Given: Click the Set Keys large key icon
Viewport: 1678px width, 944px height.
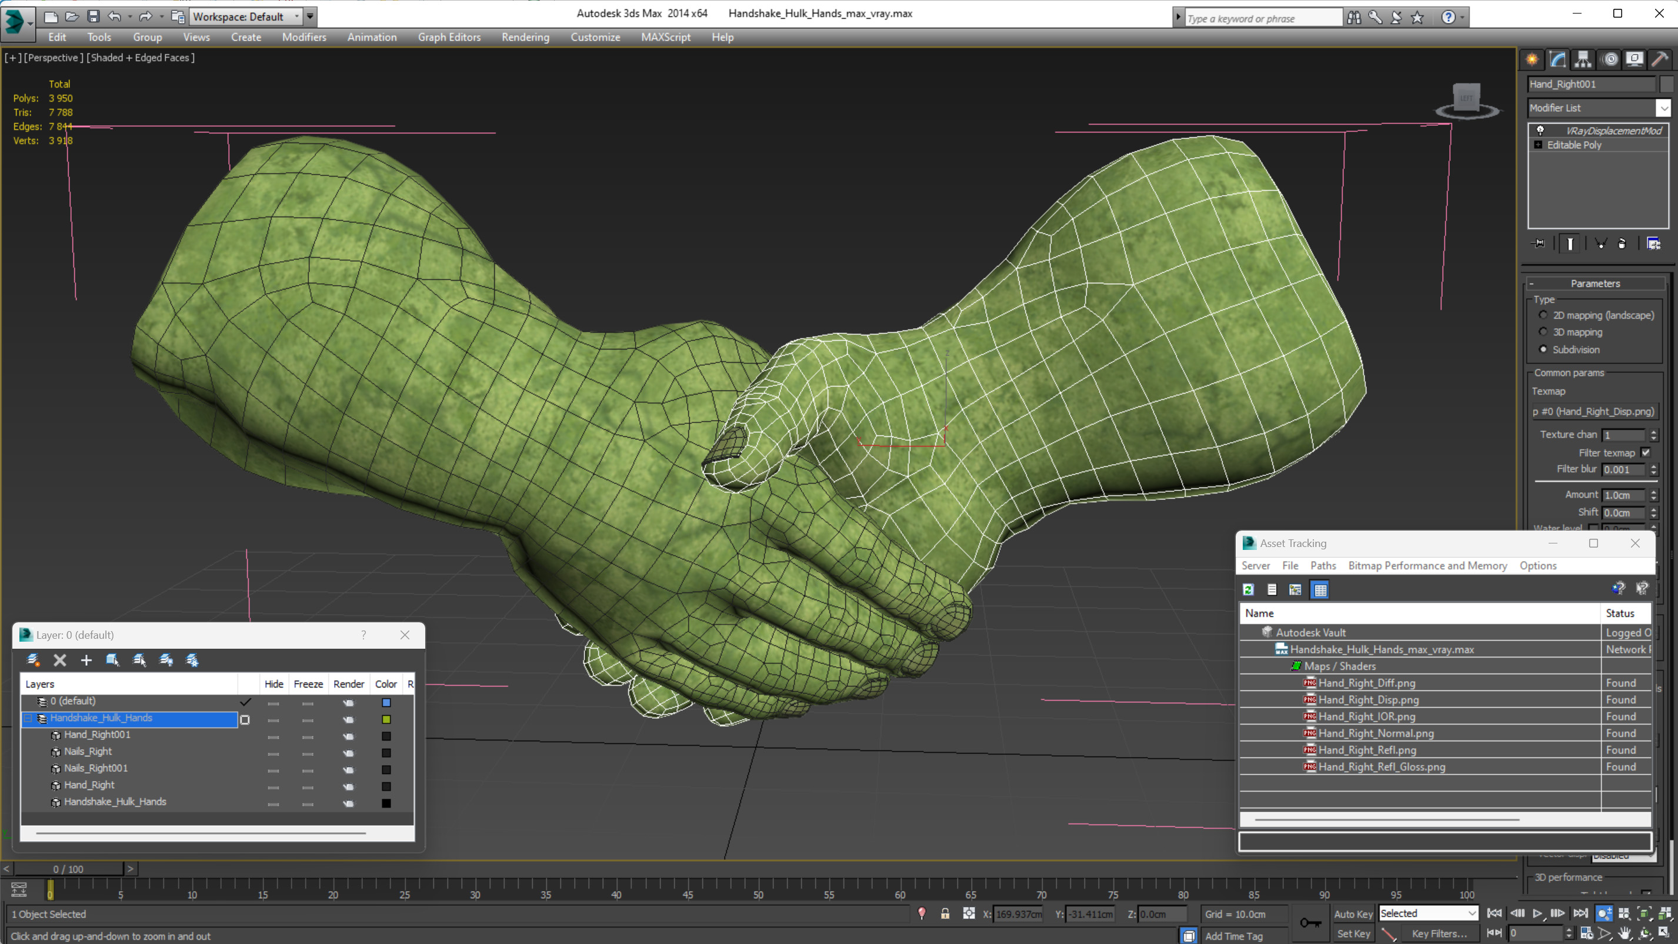Looking at the screenshot, I should click(1310, 922).
